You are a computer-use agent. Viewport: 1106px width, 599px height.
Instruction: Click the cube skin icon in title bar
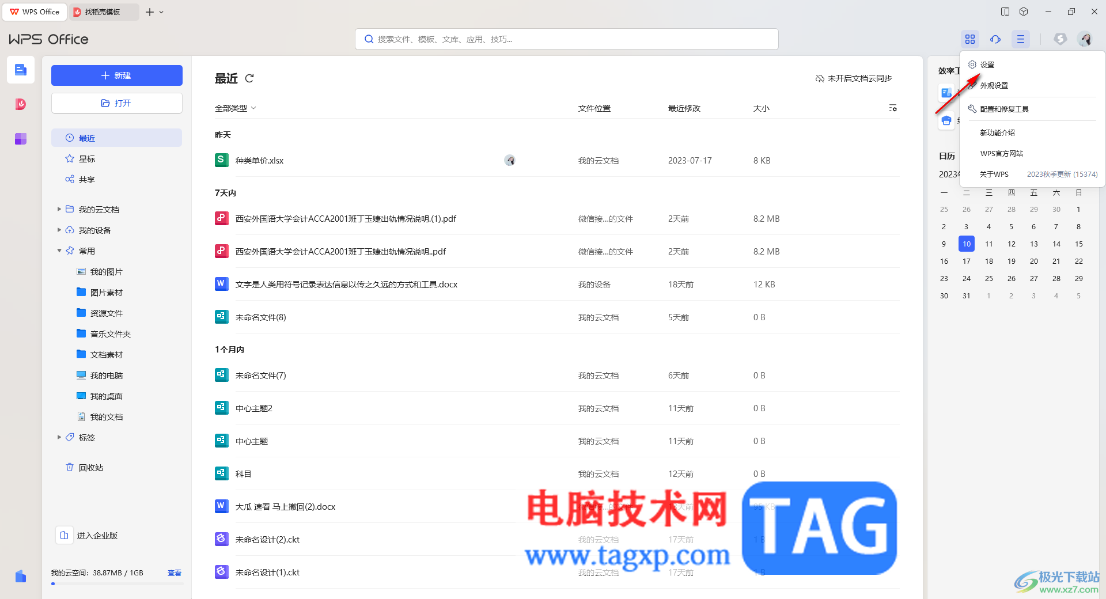coord(1024,12)
